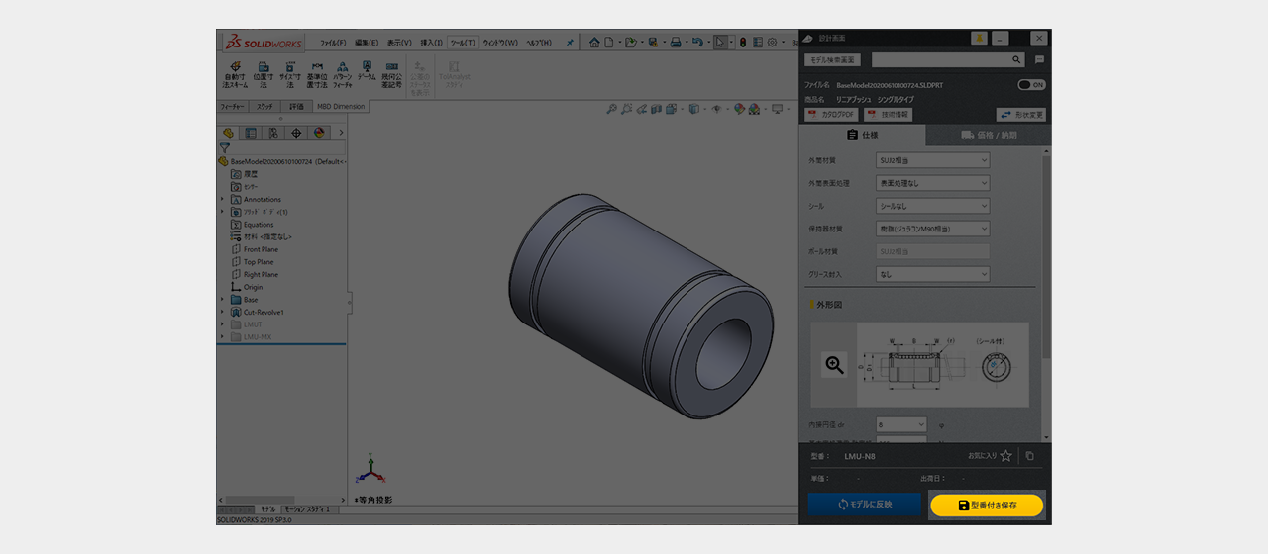Copy the part number LMU-N8 with the copy icon

(x=1029, y=456)
